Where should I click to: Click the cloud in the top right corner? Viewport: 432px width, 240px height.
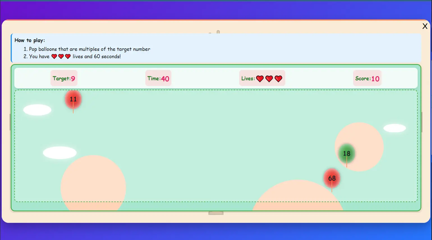[x=395, y=128]
